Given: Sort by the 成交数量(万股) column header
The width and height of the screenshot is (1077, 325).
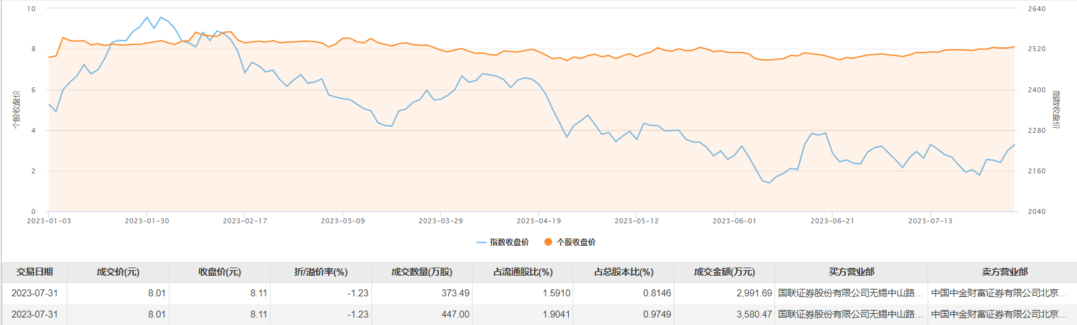Looking at the screenshot, I should point(422,272).
